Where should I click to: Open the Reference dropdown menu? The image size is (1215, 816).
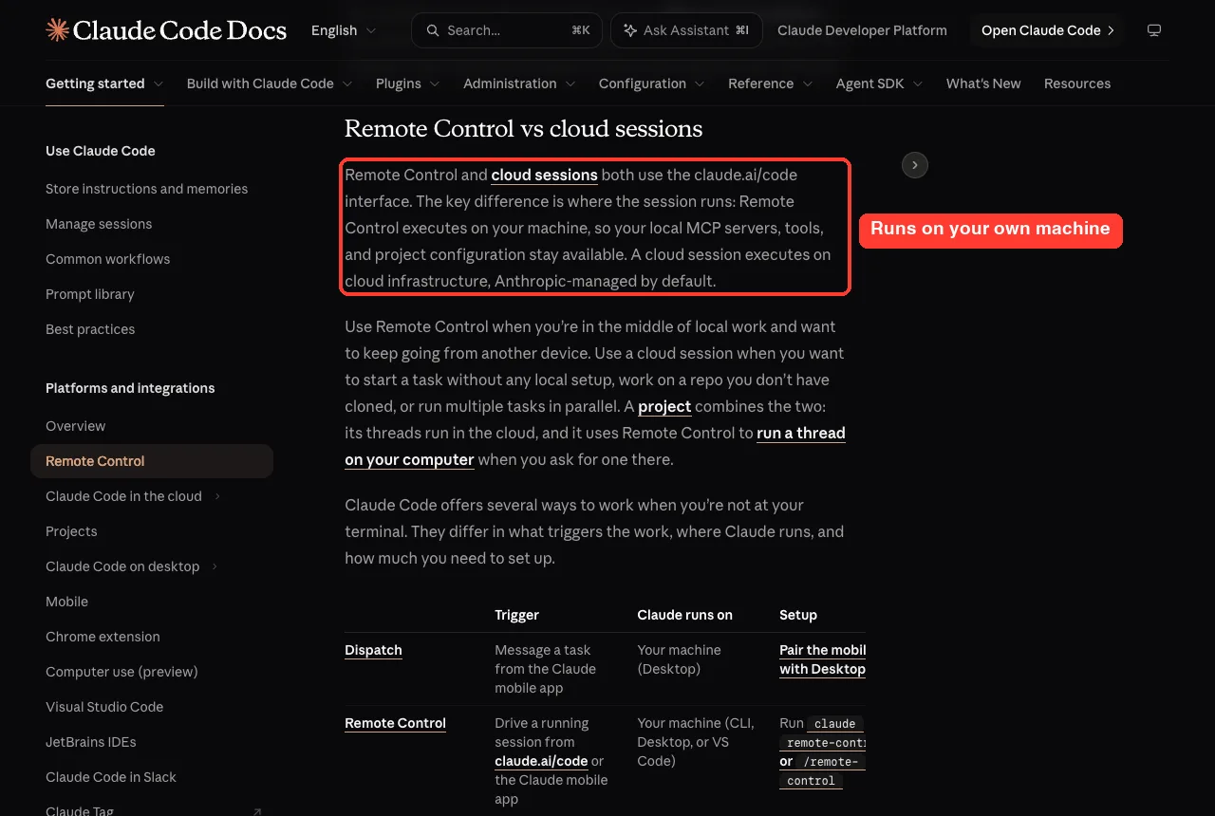[771, 83]
